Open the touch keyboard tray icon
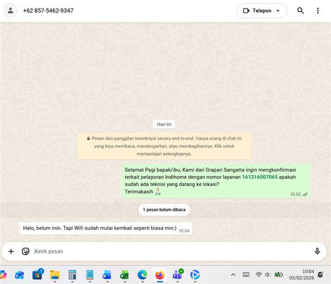The width and height of the screenshot is (331, 284). [x=246, y=275]
